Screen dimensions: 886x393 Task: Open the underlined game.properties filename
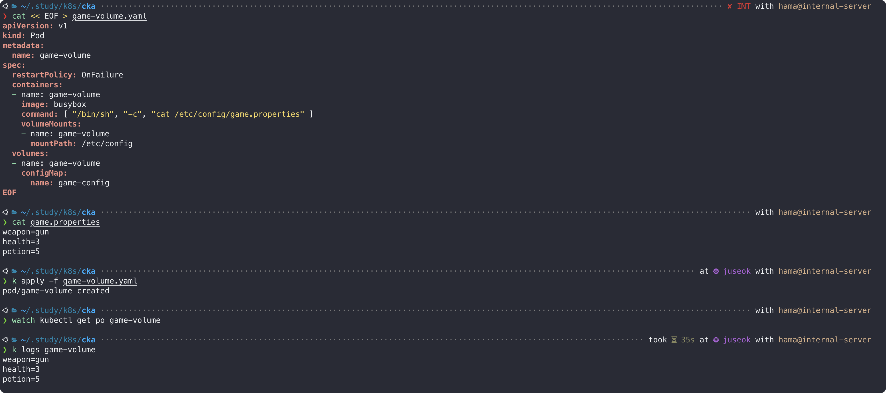click(x=65, y=222)
